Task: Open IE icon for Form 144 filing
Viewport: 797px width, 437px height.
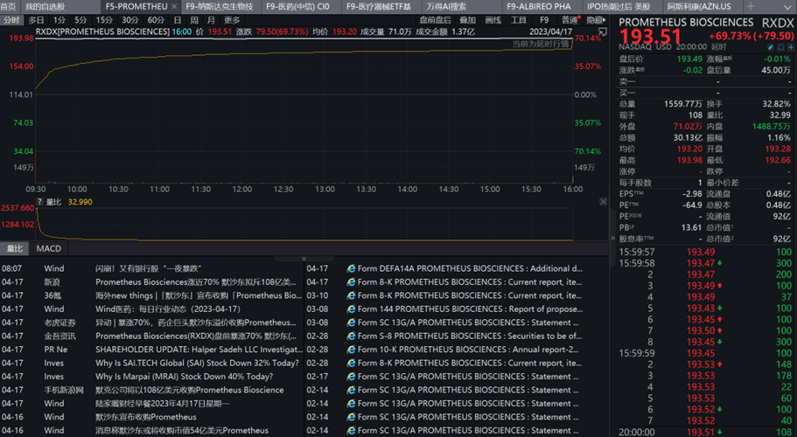Action: point(351,309)
